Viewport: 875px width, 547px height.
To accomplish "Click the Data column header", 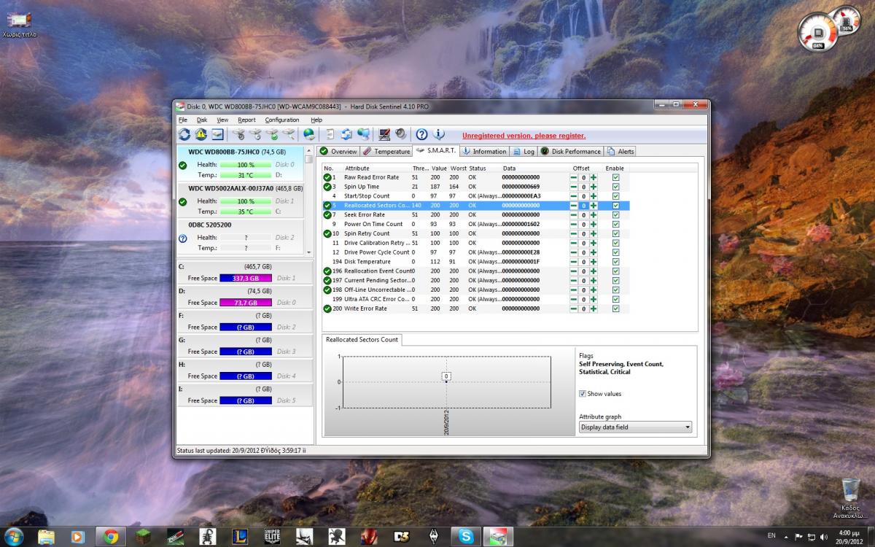I will [x=534, y=168].
